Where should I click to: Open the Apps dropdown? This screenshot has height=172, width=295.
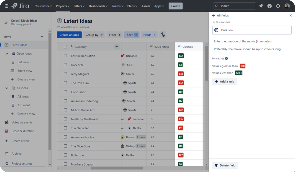pyautogui.click(x=159, y=6)
